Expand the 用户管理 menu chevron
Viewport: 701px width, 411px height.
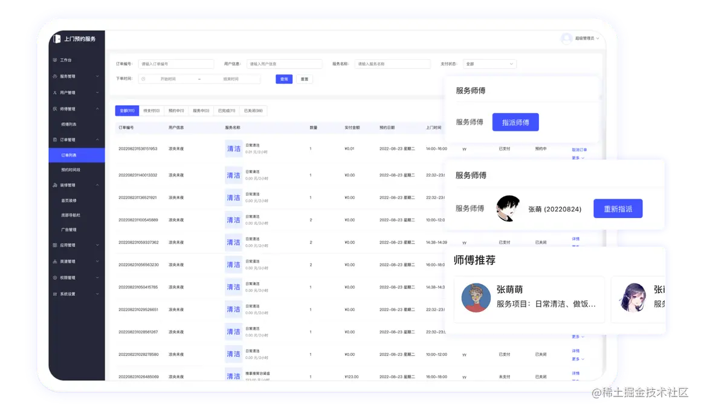tap(97, 92)
